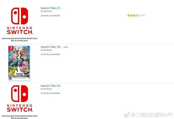Open the Switch Title 18 link
Viewport: 174px width, 119px height.
click(51, 47)
